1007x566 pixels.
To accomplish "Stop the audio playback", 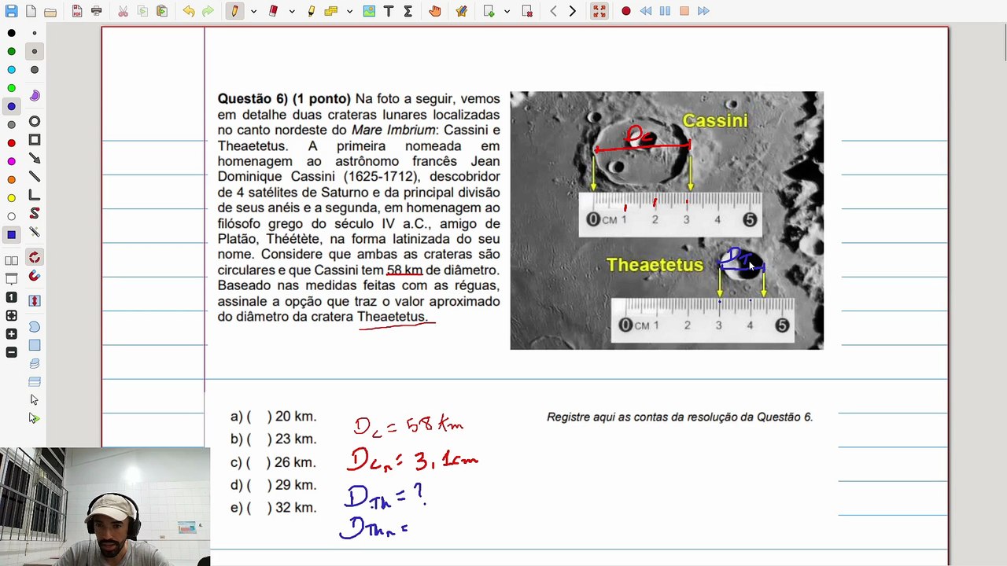I will click(x=684, y=11).
